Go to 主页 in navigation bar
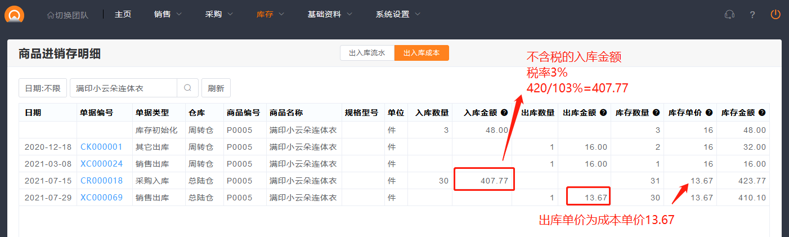This screenshot has width=789, height=237. point(123,15)
